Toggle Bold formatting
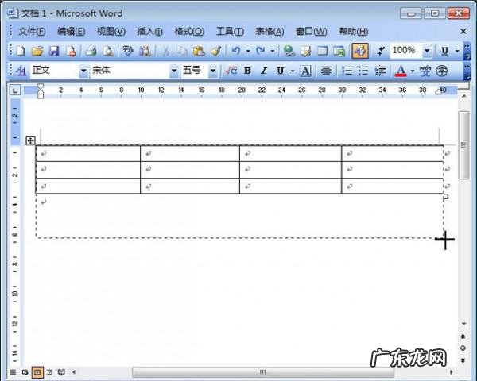The width and height of the screenshot is (477, 381). click(x=247, y=71)
